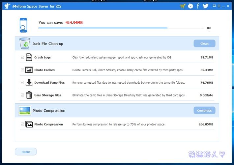The width and height of the screenshot is (234, 165).
Task: Click the 414.94MB savings value
Action: pos(74,23)
